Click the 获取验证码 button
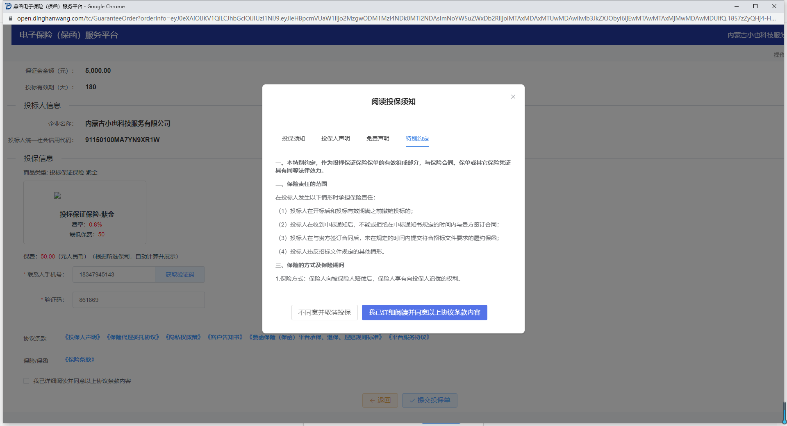 pos(180,274)
